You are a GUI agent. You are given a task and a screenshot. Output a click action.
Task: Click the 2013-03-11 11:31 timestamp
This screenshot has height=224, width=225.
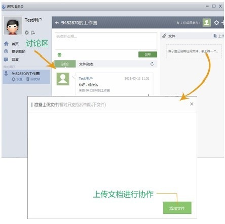(x=137, y=79)
